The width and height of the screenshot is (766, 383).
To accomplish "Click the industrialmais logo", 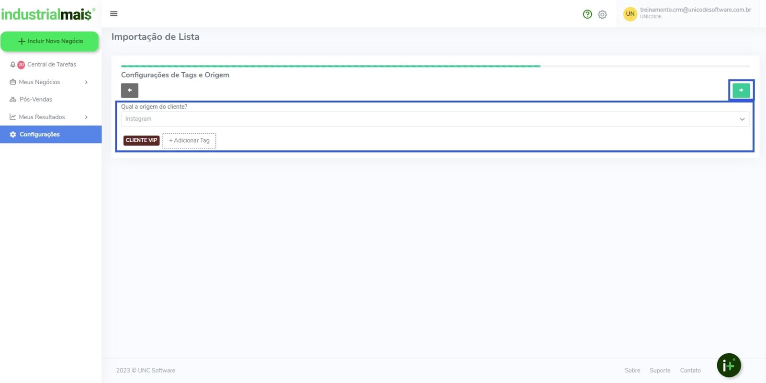I will [x=47, y=14].
